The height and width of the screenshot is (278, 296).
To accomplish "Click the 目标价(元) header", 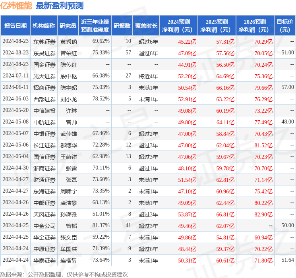I will pos(285,26).
